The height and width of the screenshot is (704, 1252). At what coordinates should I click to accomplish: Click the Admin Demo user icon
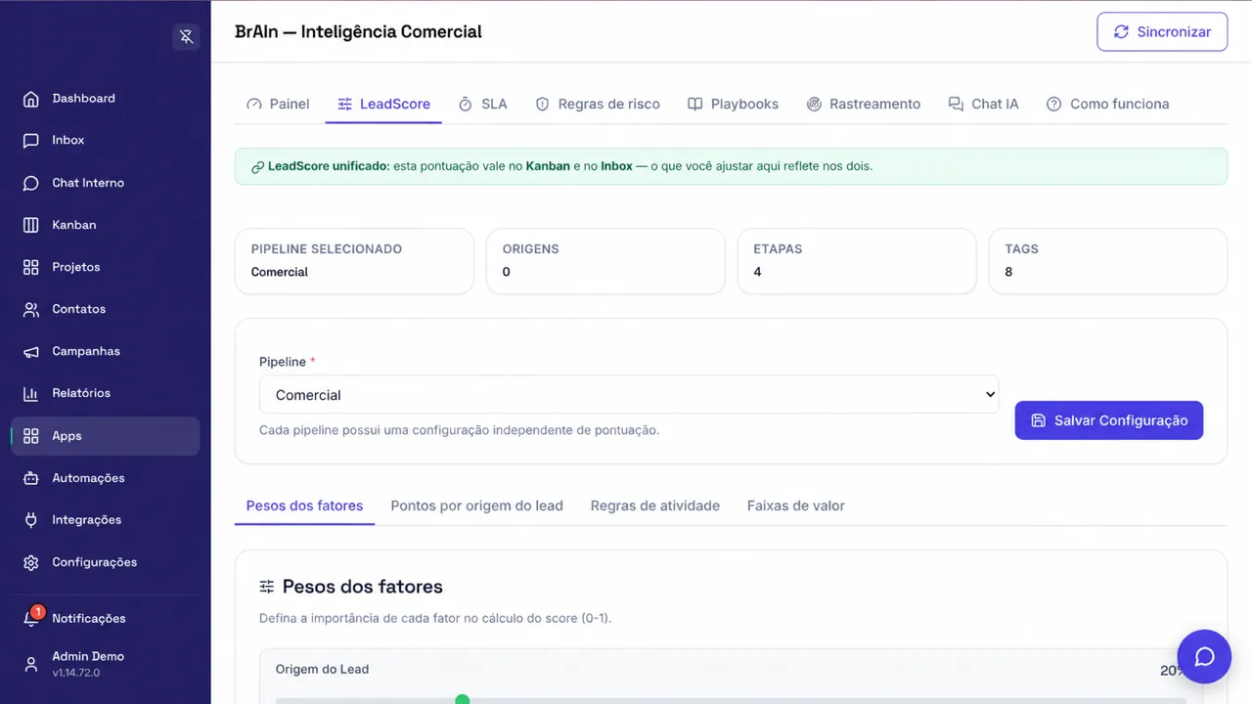(31, 664)
